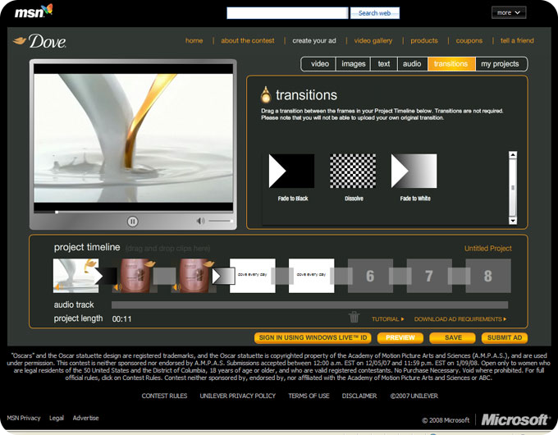Click empty timeline slot 6
This screenshot has height=435, width=558.
point(370,276)
